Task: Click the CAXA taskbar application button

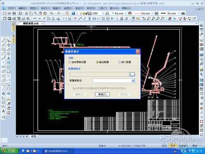Action: [58, 151]
